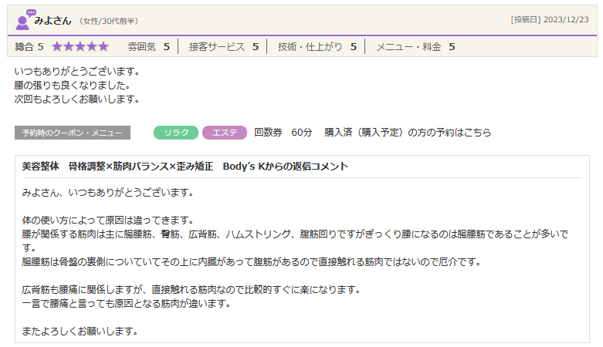The image size is (603, 347).
Task: Click the fourth rating star
Action: (92, 47)
